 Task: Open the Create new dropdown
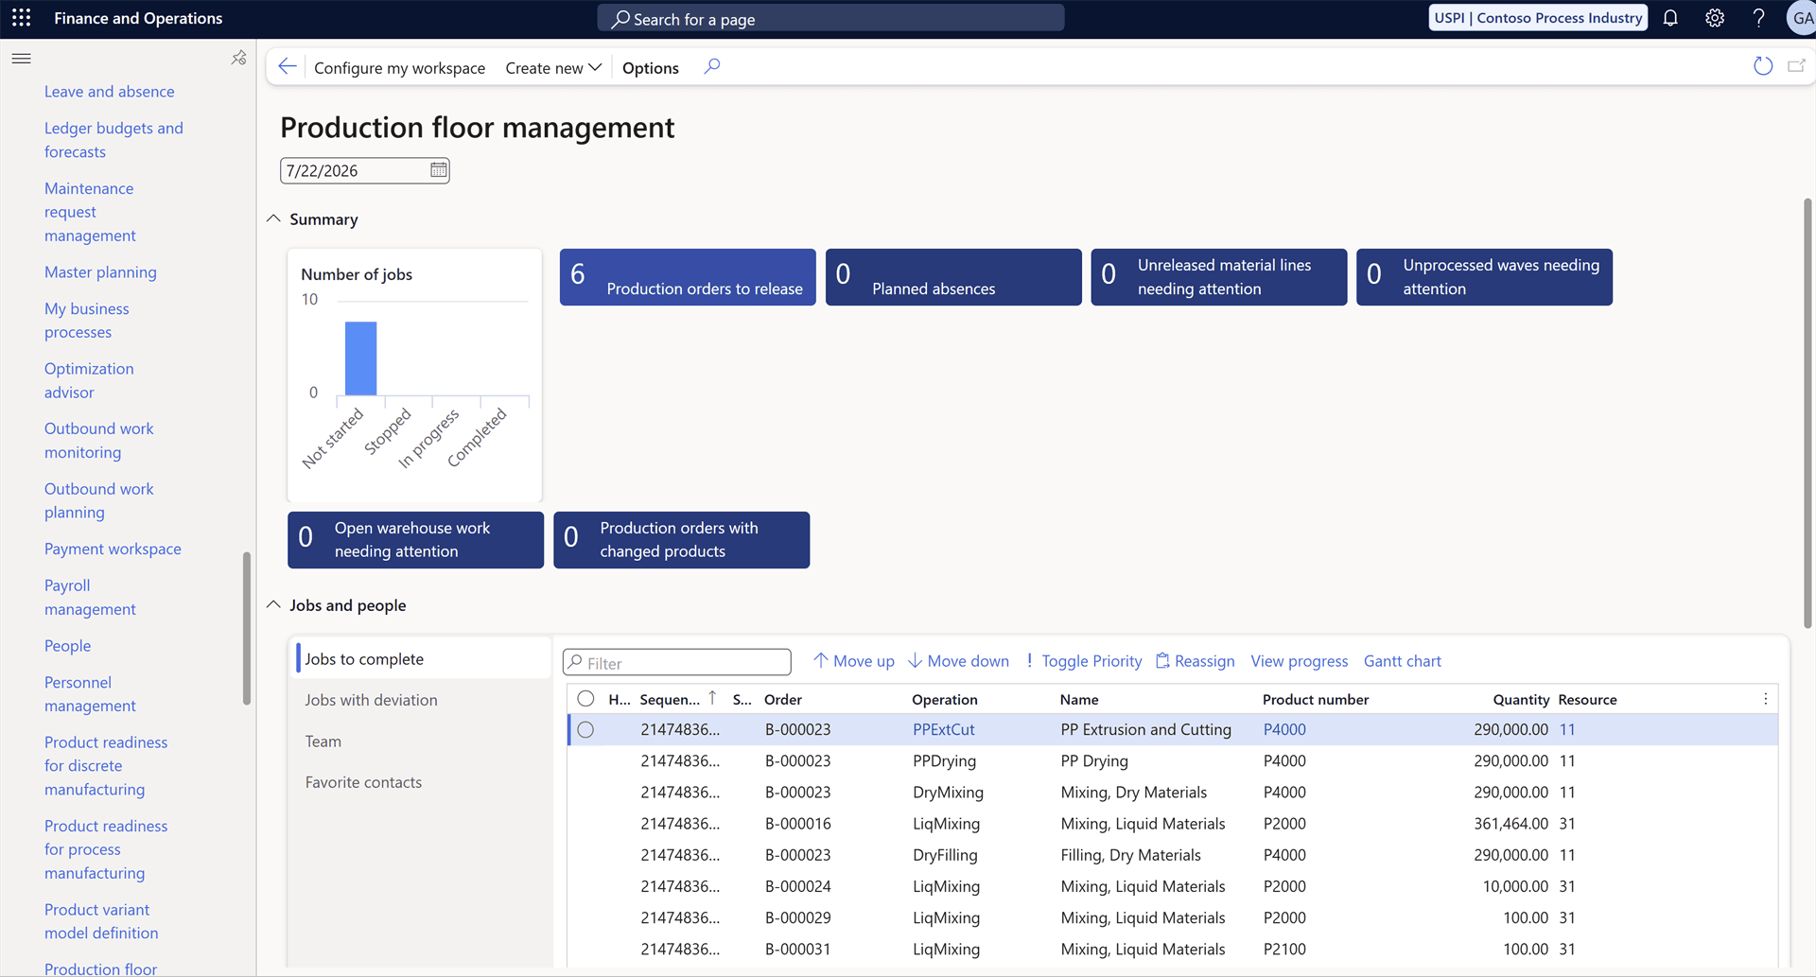(553, 67)
